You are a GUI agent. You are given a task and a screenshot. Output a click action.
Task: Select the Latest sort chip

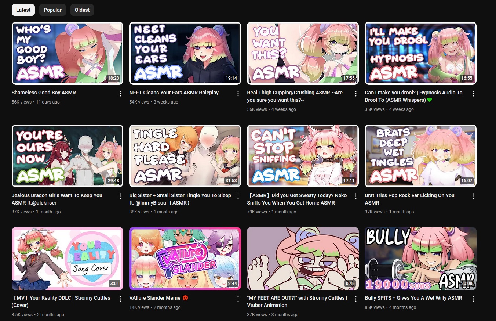[23, 10]
